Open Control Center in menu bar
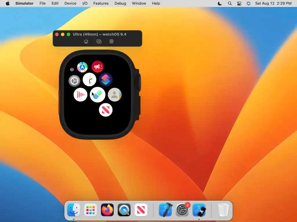Screen dimensions: 297x222 point(239,3)
